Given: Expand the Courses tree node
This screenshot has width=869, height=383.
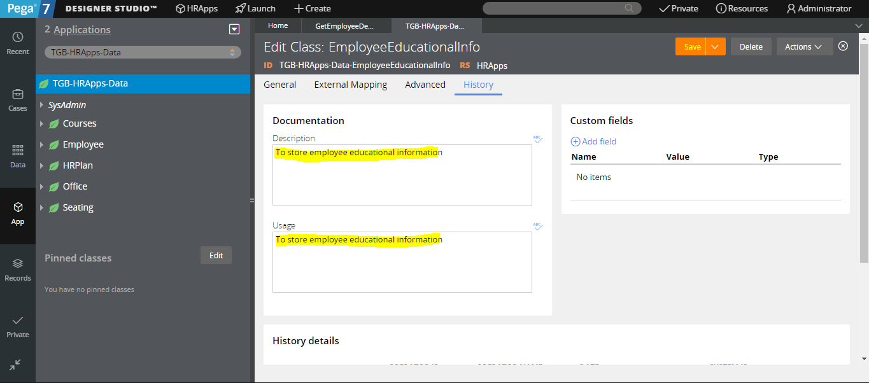Looking at the screenshot, I should pyautogui.click(x=41, y=123).
